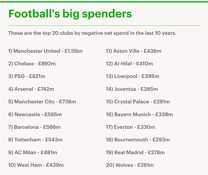Select the AC Milan £481m line
208x175 pixels.
click(x=33, y=153)
